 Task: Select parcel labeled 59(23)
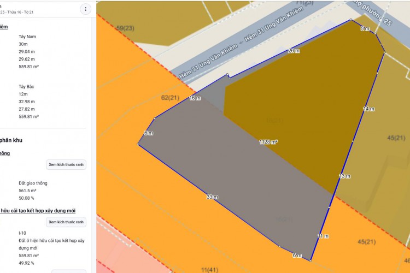point(125,28)
